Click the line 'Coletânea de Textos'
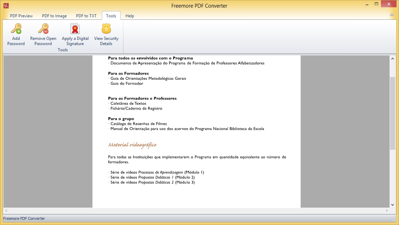Image resolution: width=399 pixels, height=225 pixels. (x=128, y=103)
